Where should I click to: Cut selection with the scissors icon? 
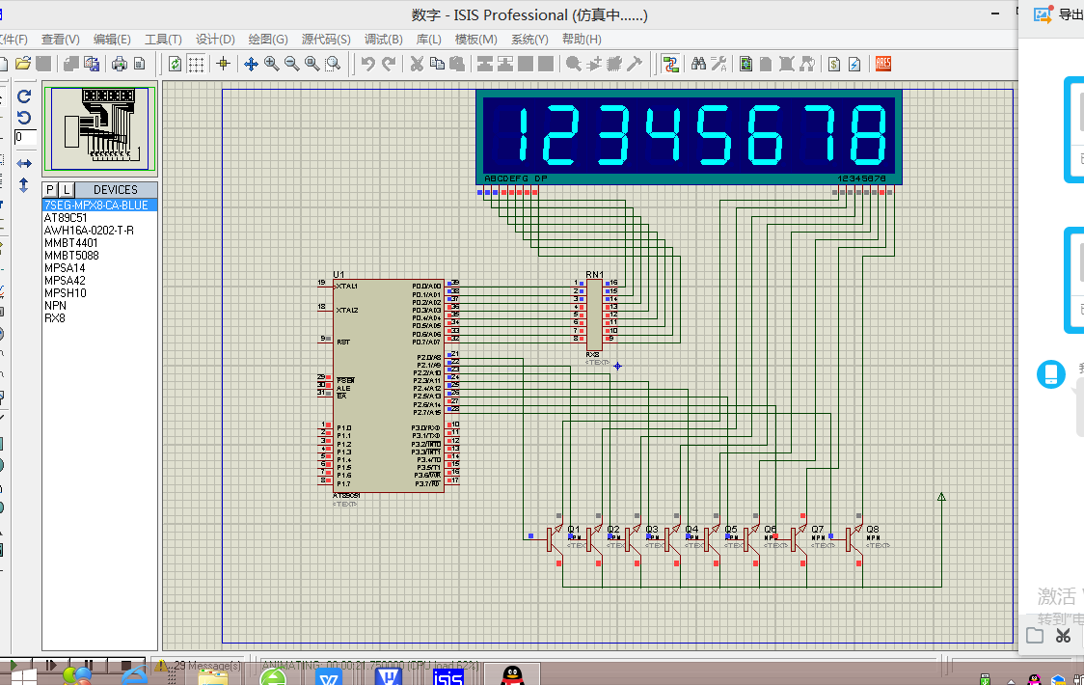pyautogui.click(x=417, y=65)
